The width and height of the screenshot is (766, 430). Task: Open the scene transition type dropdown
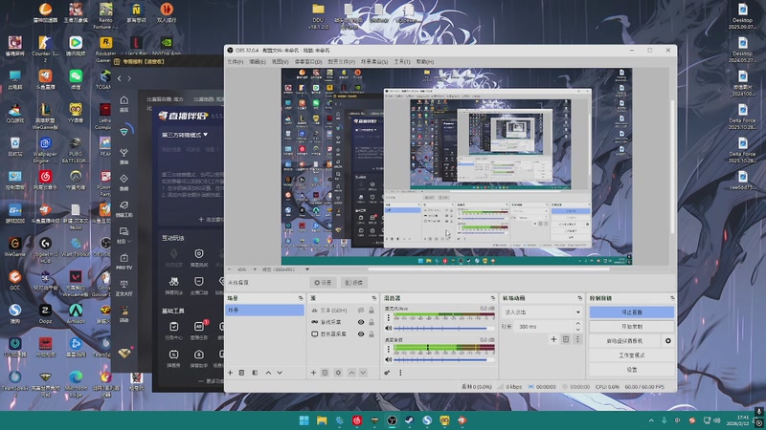541,312
